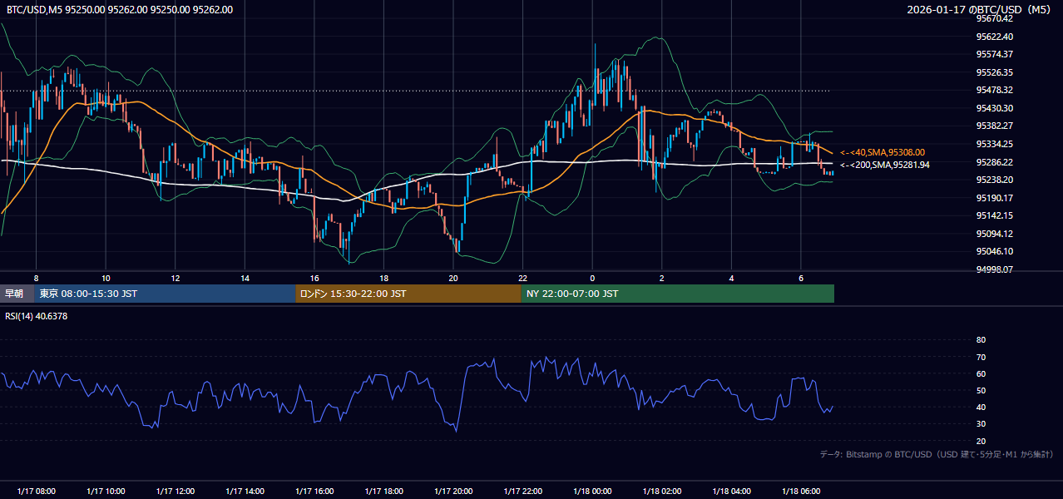Select the 東京 08:00-15:30 JST session bar

[165, 294]
